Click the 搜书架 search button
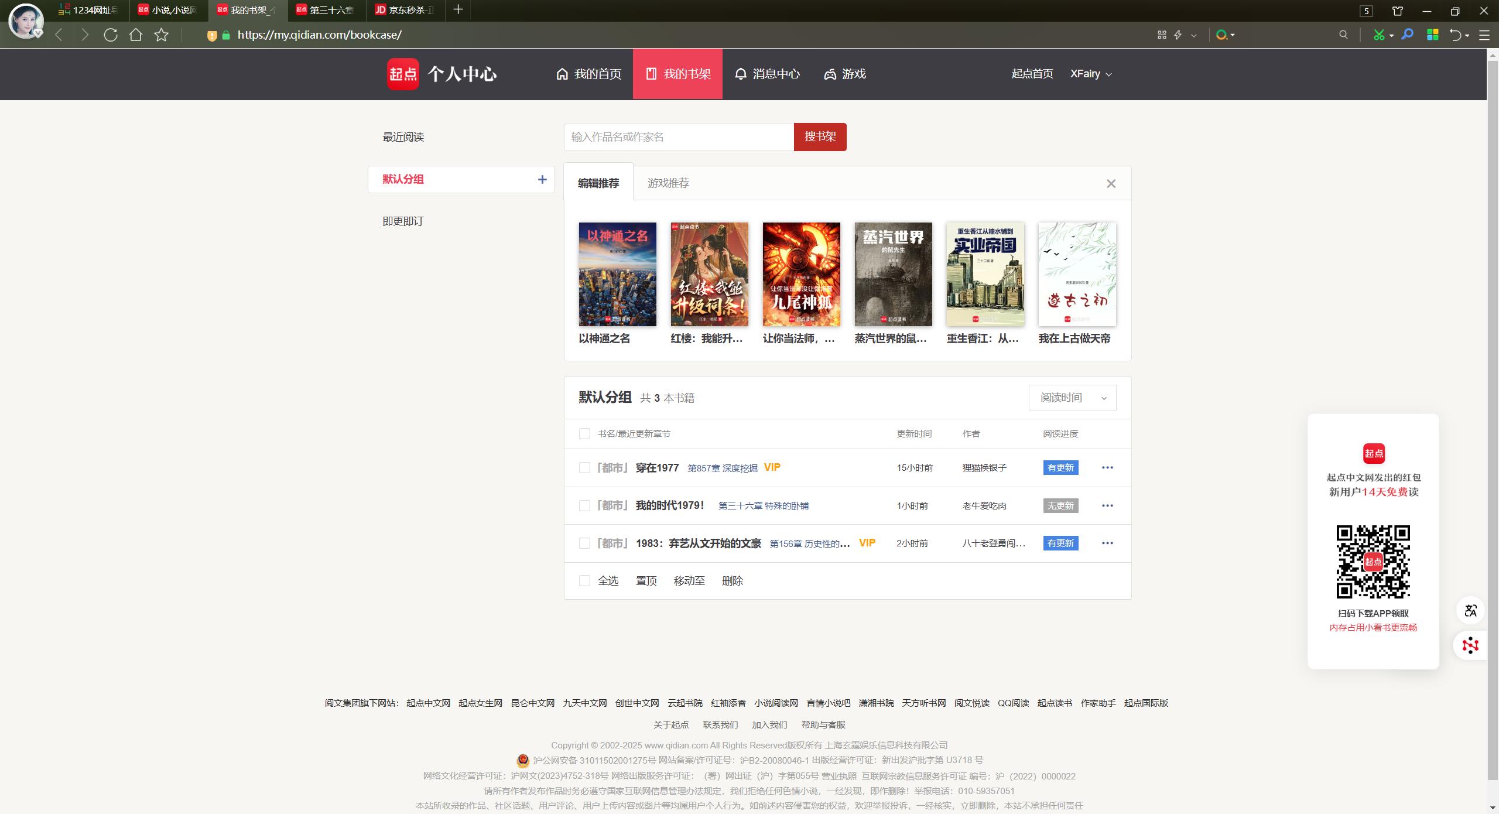The width and height of the screenshot is (1499, 814). [x=820, y=137]
